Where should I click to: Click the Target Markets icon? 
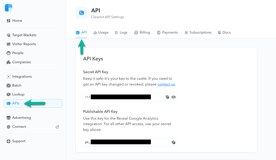[8, 35]
